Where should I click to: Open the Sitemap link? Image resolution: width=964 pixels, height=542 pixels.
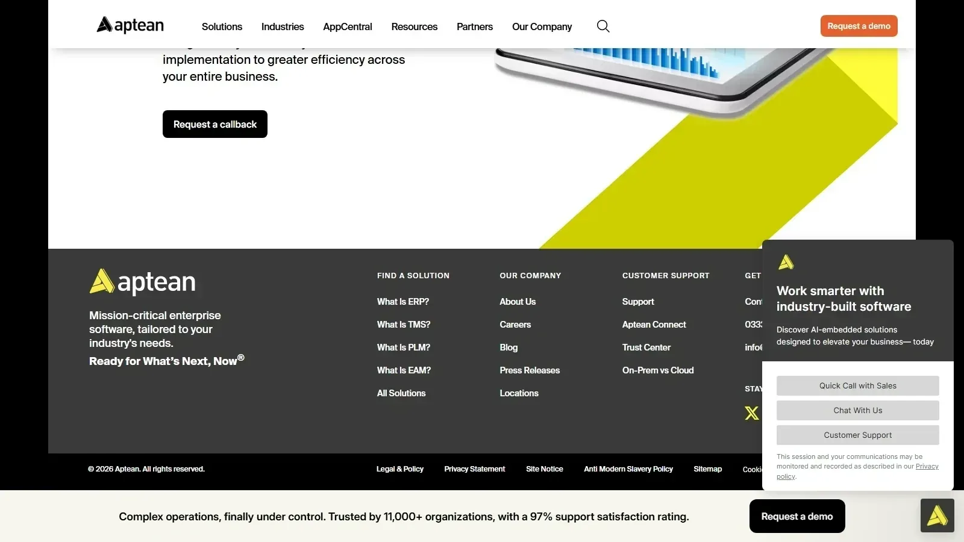point(708,469)
